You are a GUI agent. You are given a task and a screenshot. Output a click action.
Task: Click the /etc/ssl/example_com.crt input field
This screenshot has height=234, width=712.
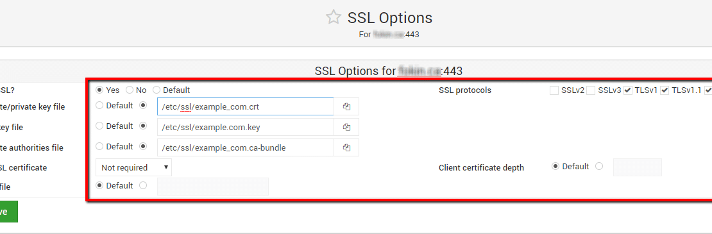pos(245,106)
